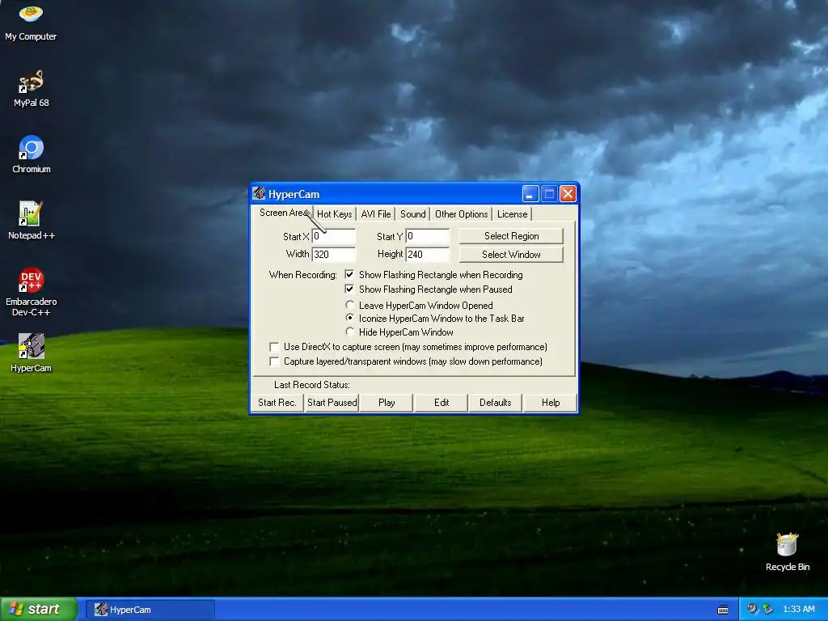Screen dimensions: 828x621
Task: Open the Sound tab
Action: pos(412,213)
